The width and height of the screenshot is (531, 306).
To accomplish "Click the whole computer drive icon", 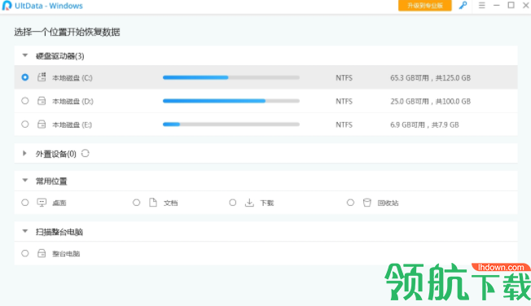I will tap(42, 253).
